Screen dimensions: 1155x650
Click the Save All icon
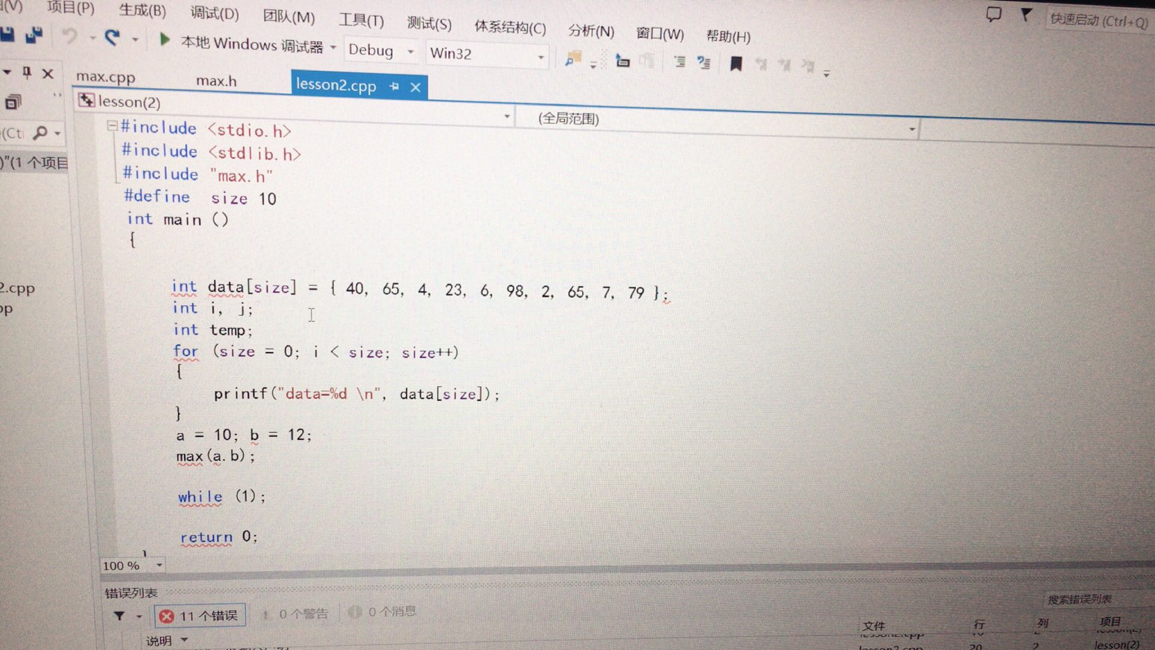[34, 35]
